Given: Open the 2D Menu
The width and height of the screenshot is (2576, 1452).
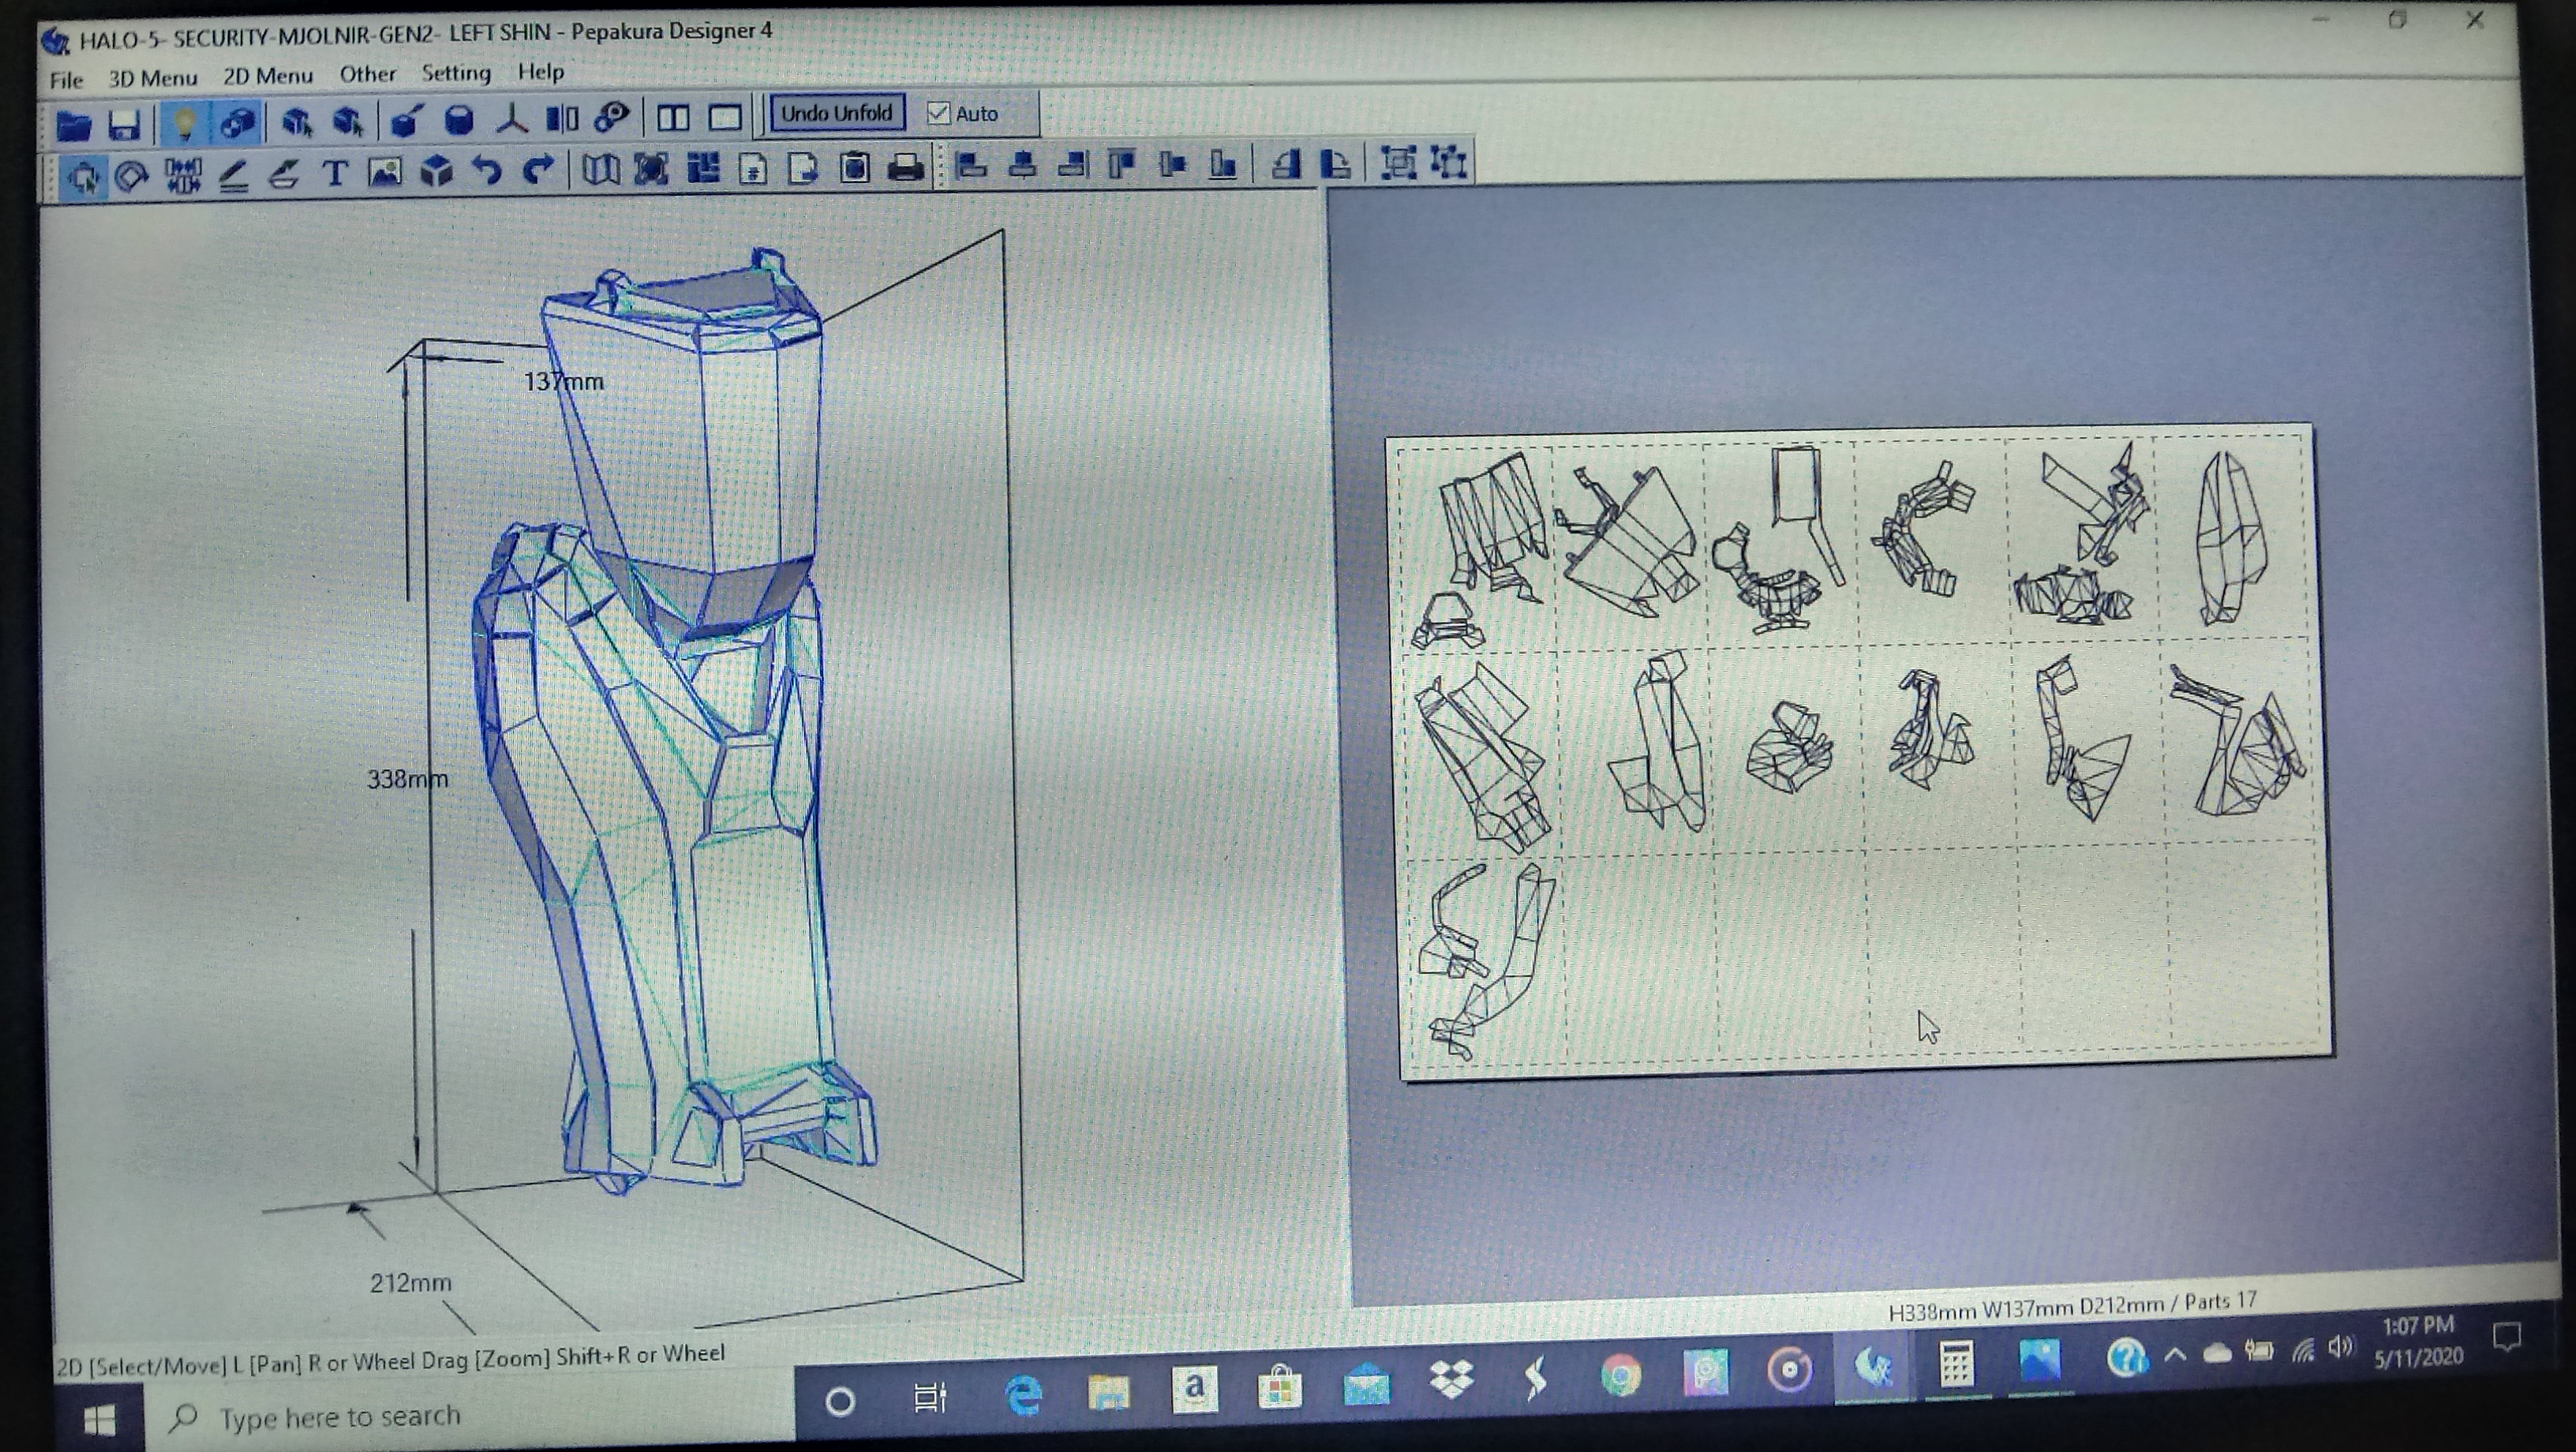Looking at the screenshot, I should click(268, 76).
